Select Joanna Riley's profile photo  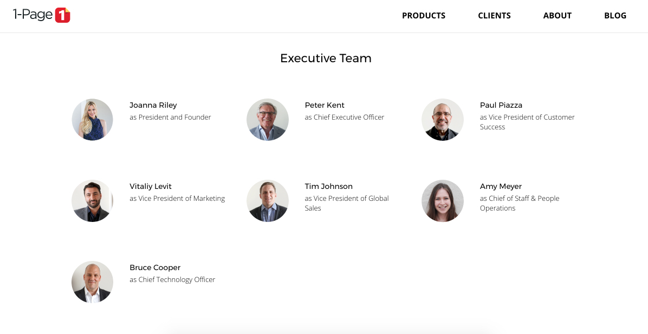click(x=92, y=120)
